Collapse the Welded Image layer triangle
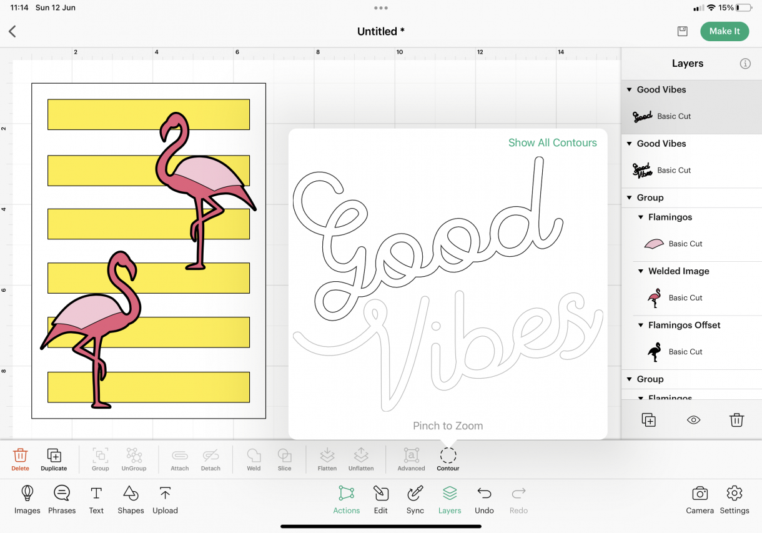 (641, 271)
